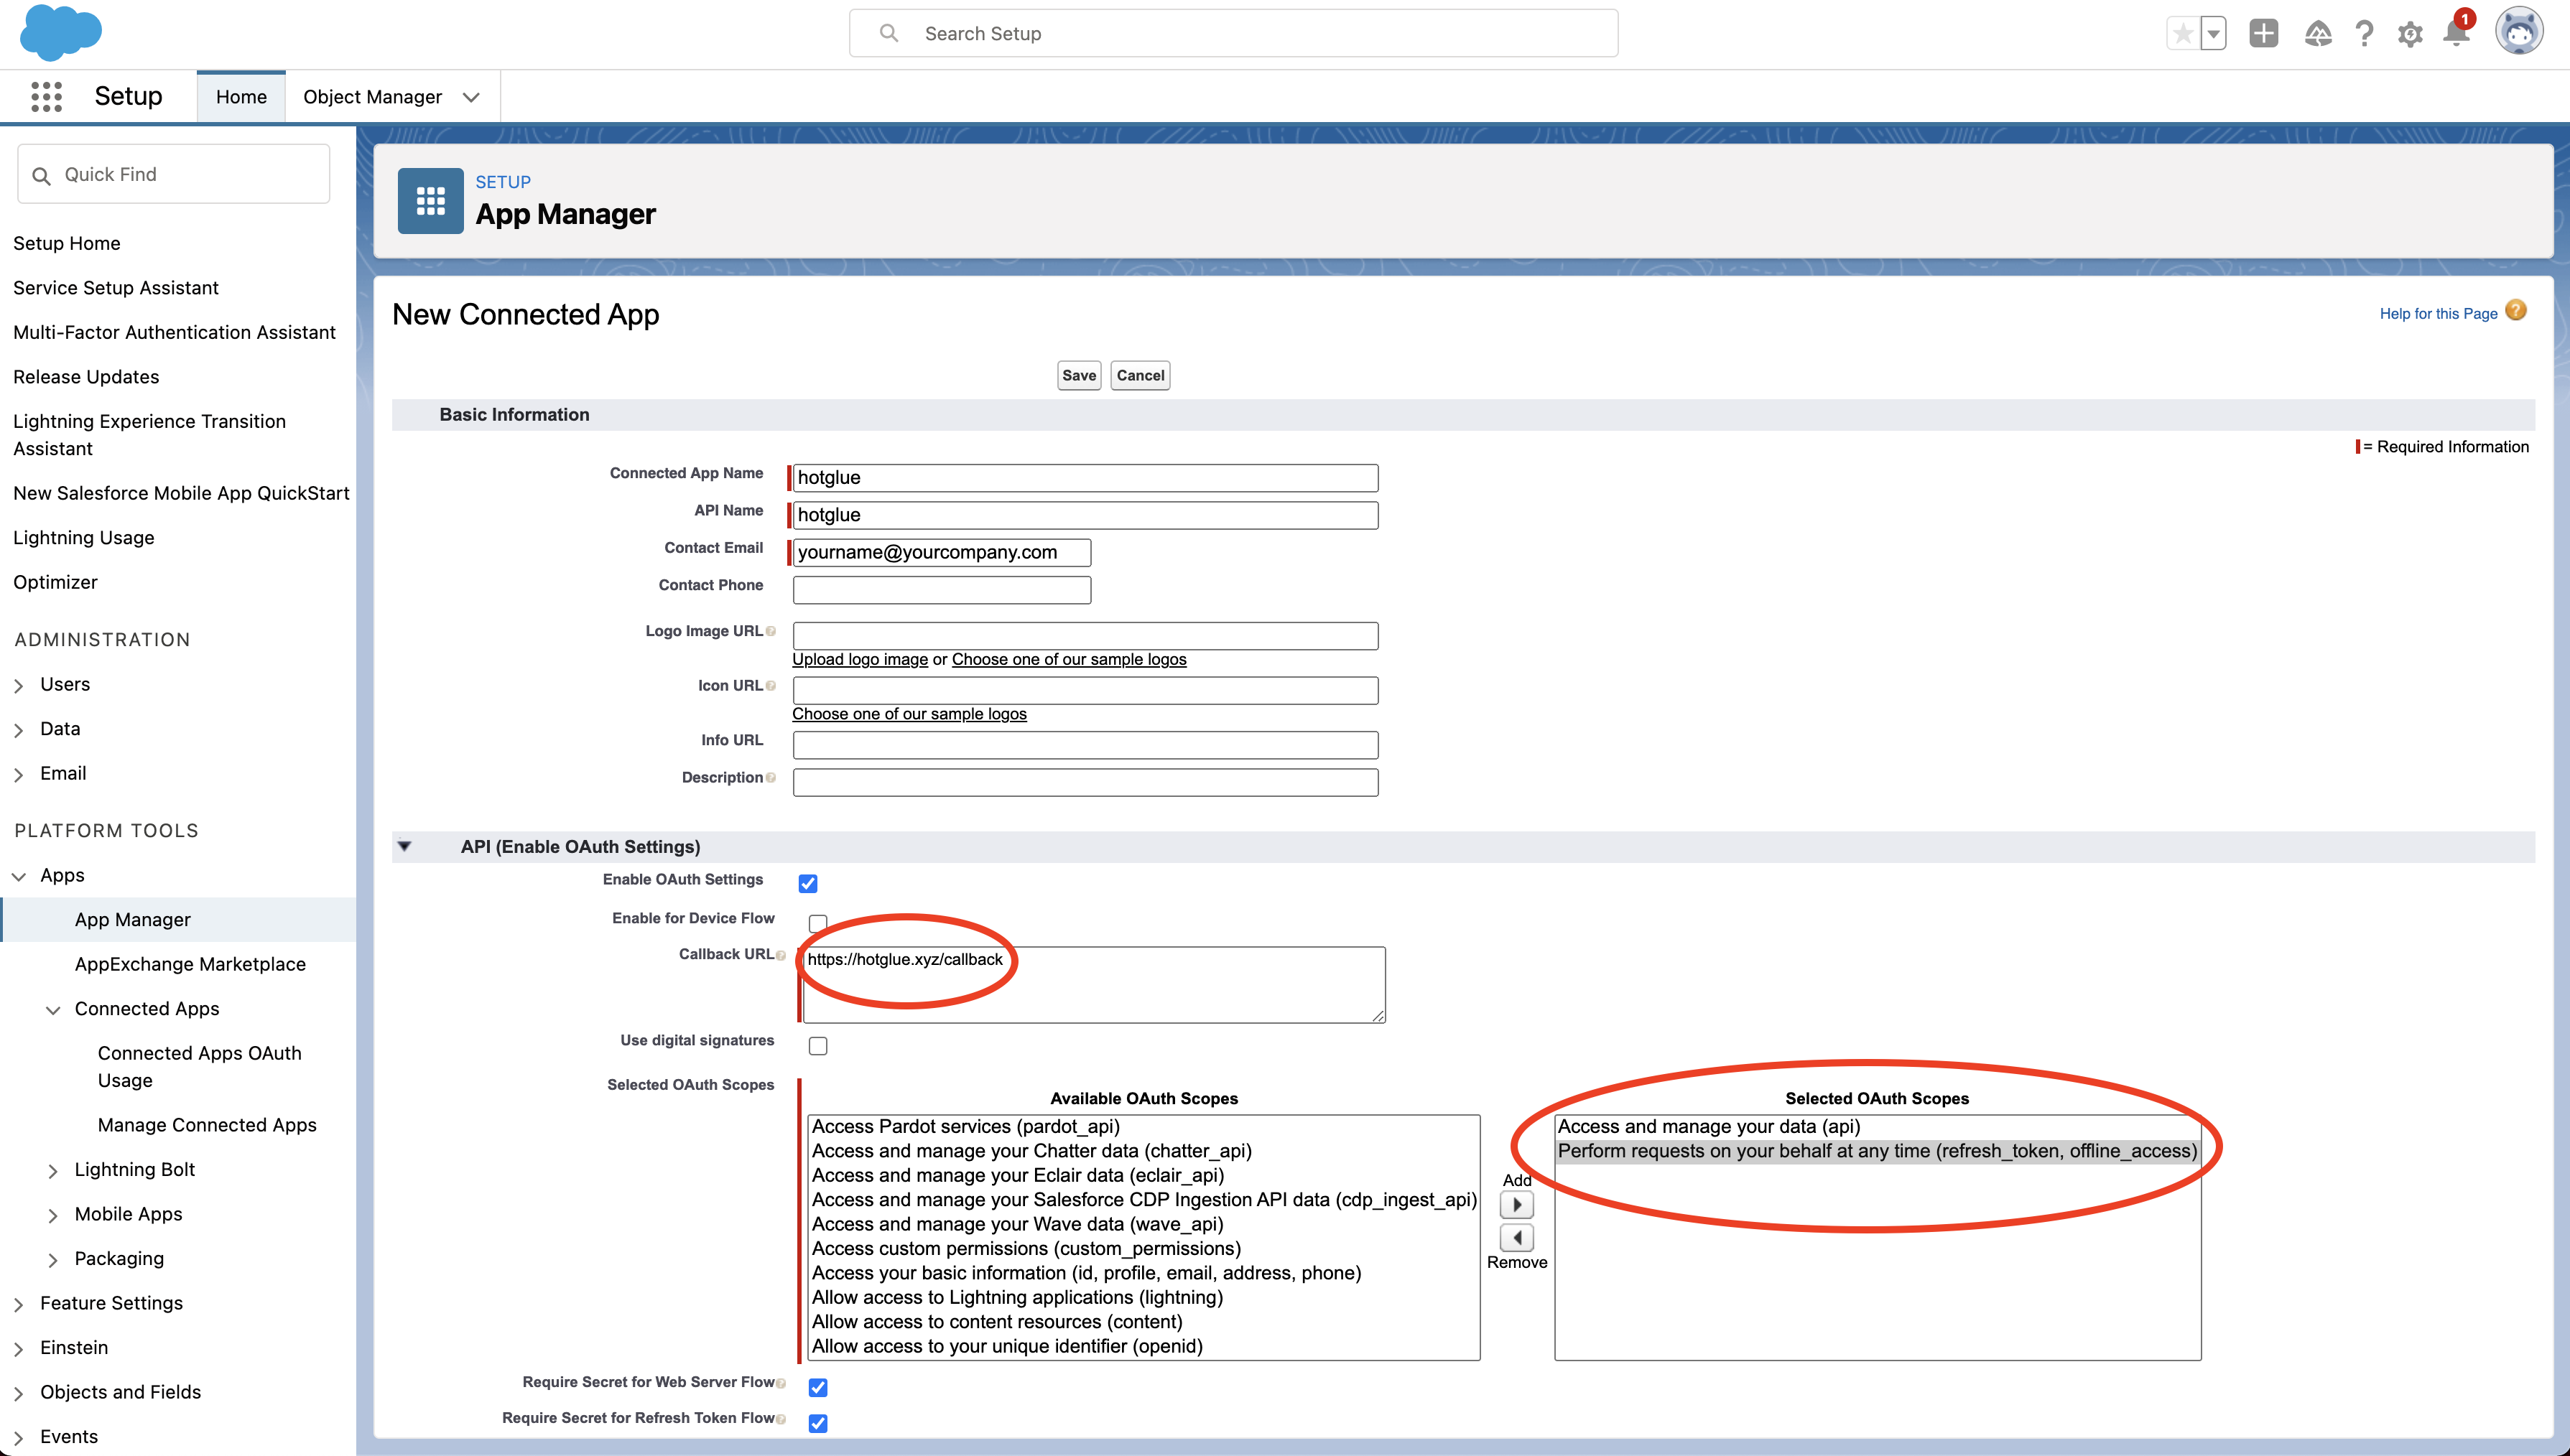This screenshot has width=2570, height=1456.
Task: Click the Logo 'Choose one of our sample logos' link
Action: (x=1068, y=659)
